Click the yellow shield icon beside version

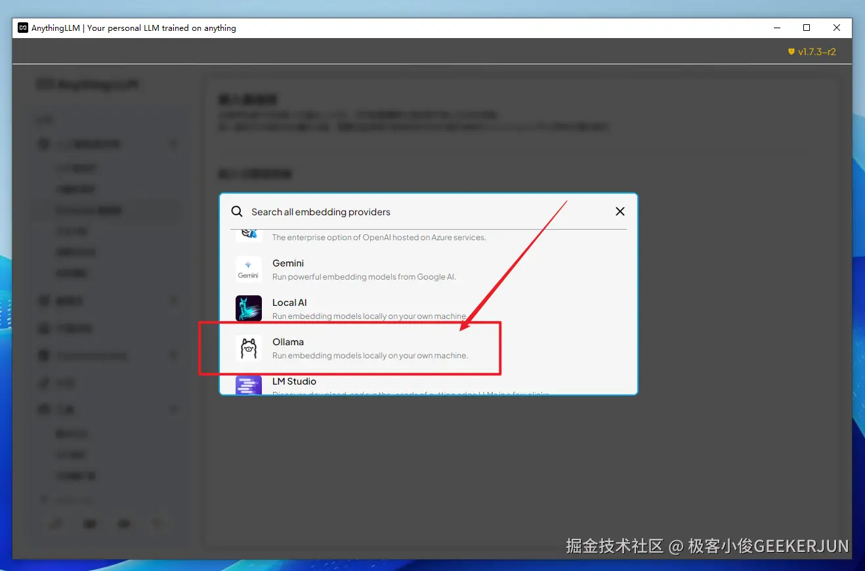791,51
